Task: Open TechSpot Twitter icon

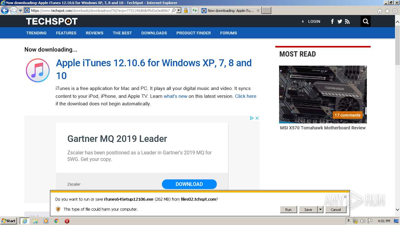Action: click(x=340, y=22)
